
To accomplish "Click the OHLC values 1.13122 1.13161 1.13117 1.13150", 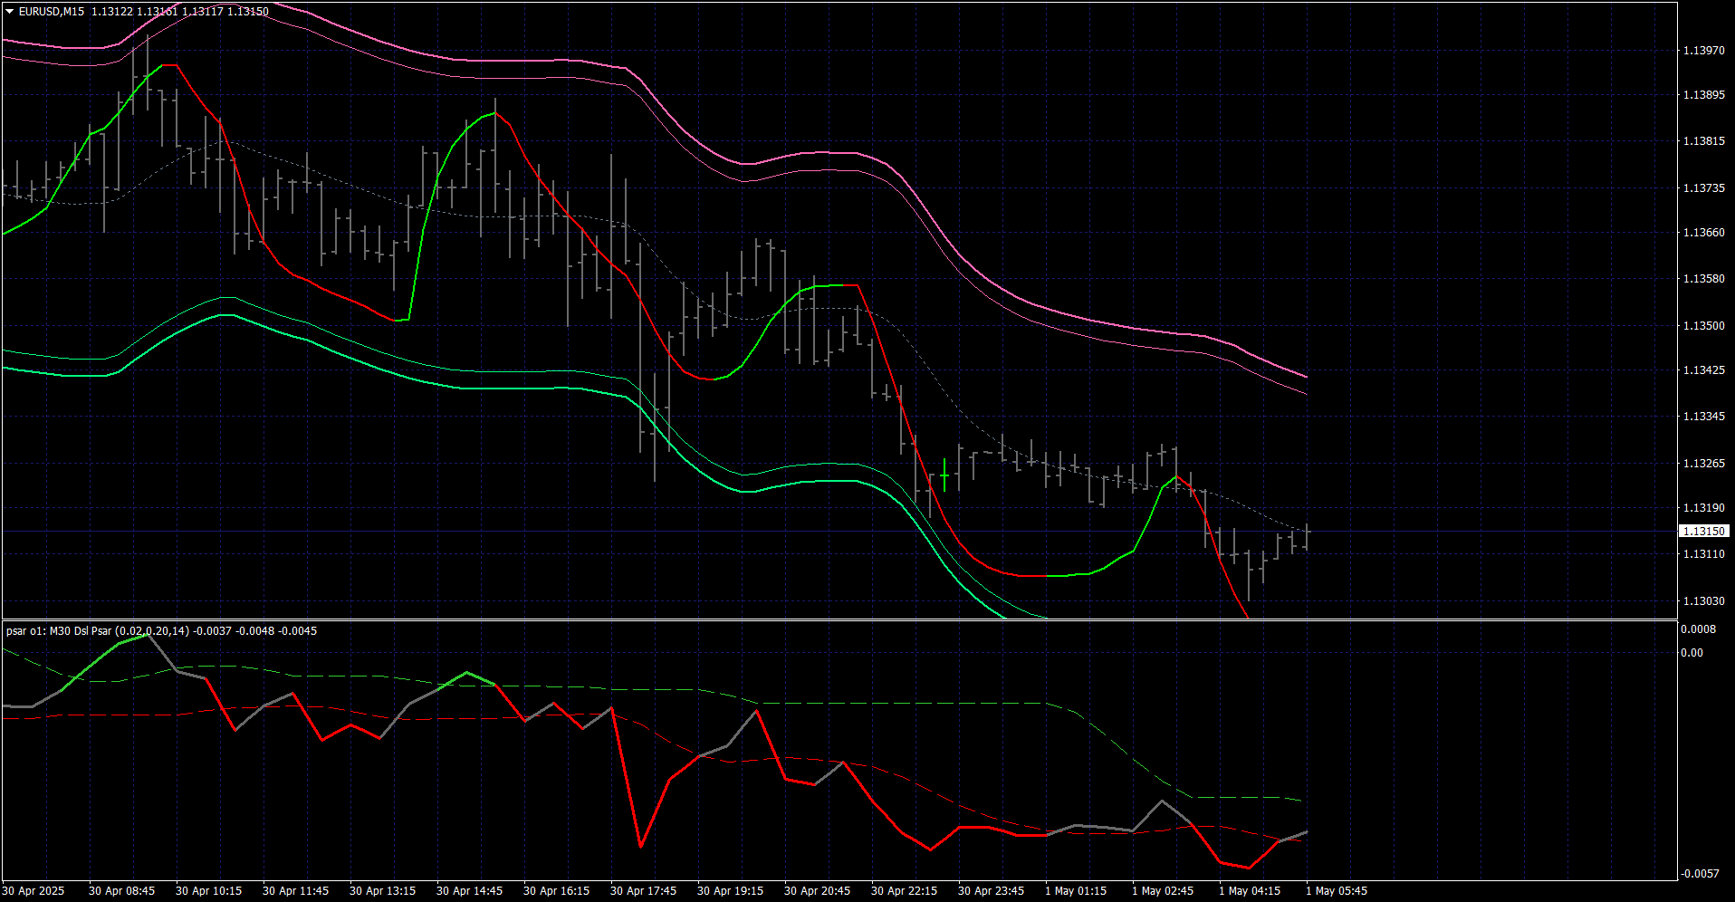I will click(x=180, y=12).
